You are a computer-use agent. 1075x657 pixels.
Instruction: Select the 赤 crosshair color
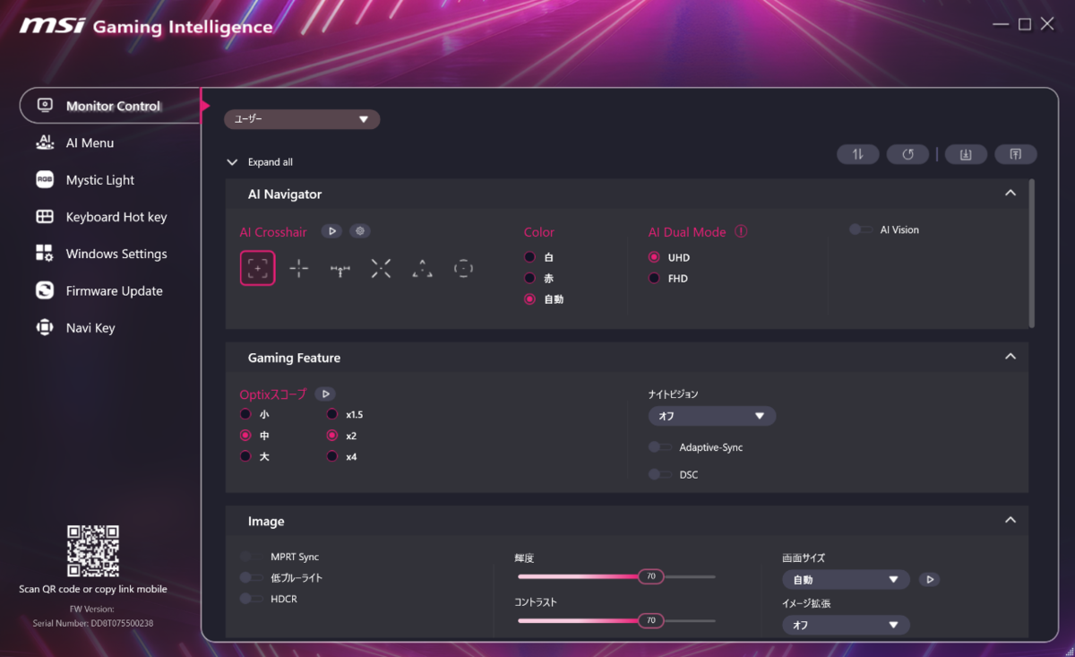529,278
